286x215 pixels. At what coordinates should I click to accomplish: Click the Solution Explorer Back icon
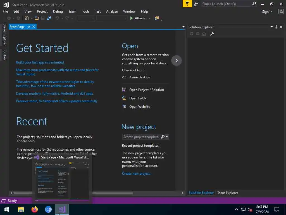[192, 34]
